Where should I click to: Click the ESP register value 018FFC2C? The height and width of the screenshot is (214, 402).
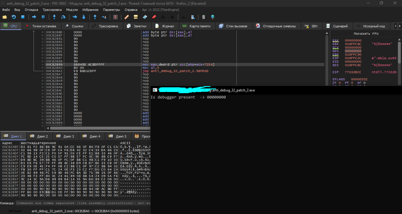pyautogui.click(x=353, y=58)
